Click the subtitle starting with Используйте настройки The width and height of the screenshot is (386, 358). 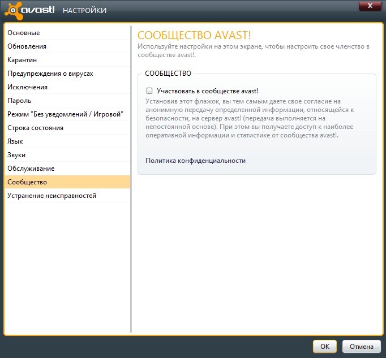tap(254, 50)
